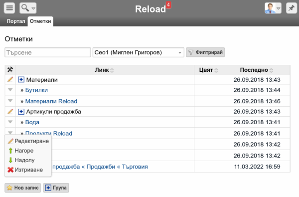Open the Бутилки link

point(36,90)
